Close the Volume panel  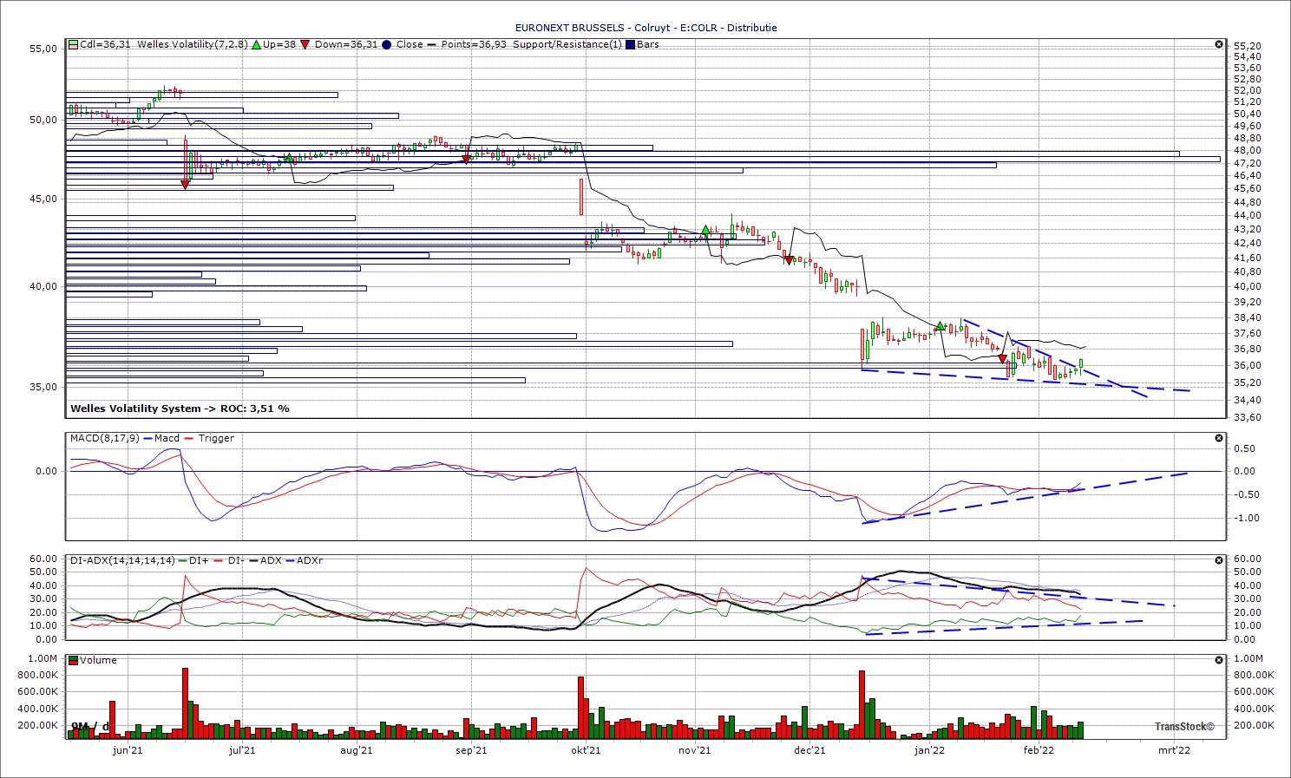tap(1219, 660)
